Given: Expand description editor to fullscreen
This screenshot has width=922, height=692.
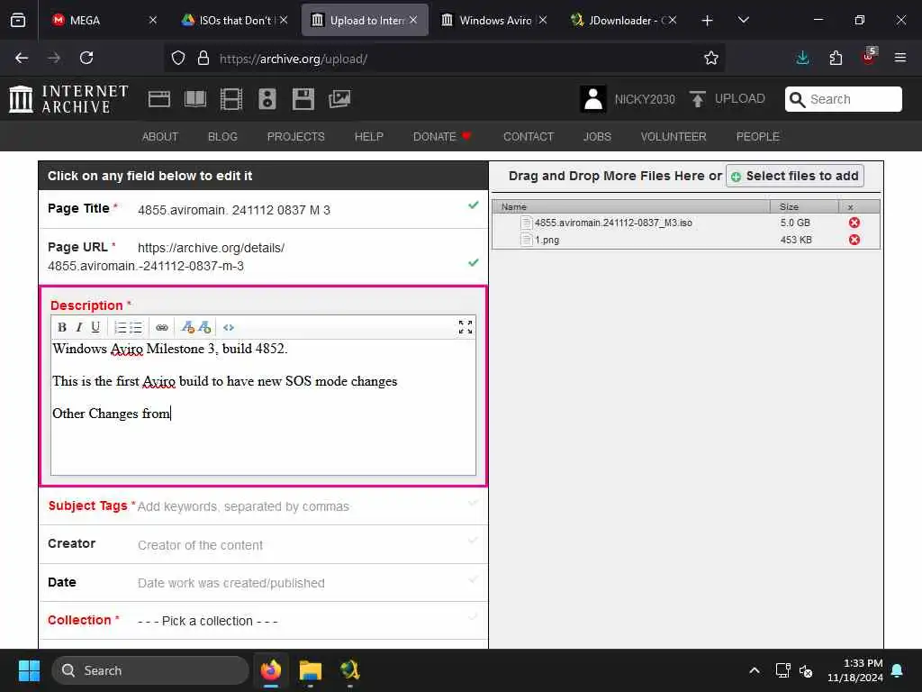Looking at the screenshot, I should click(x=466, y=327).
